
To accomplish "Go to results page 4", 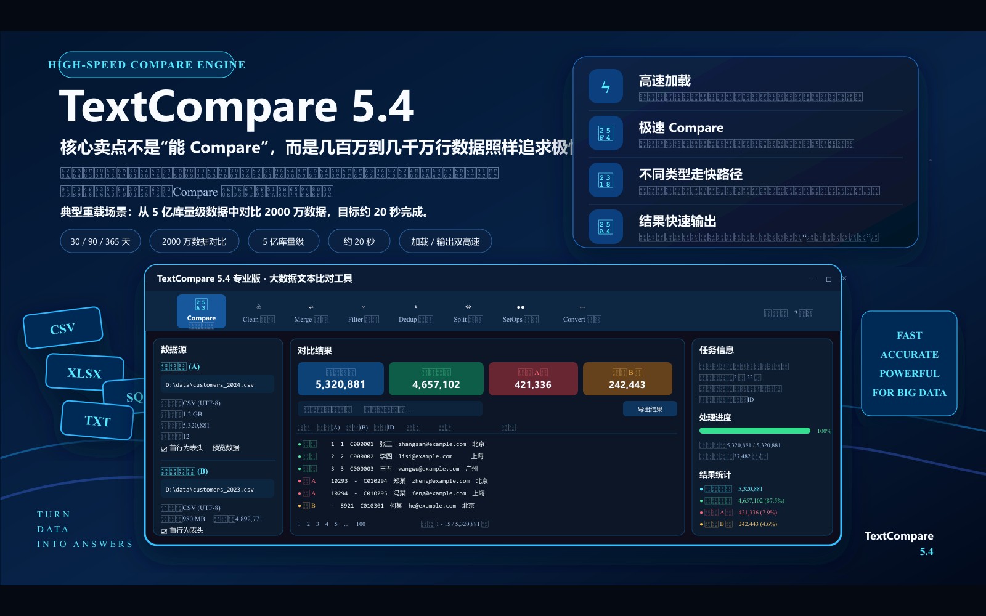I will pyautogui.click(x=327, y=524).
